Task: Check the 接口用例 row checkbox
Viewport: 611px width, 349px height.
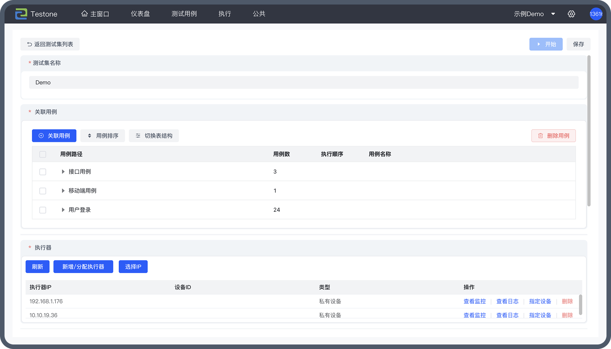Action: tap(43, 172)
